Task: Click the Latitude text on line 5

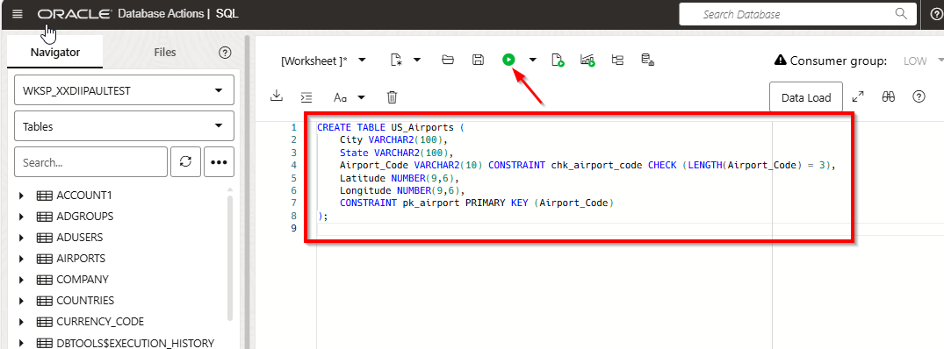Action: click(x=363, y=178)
